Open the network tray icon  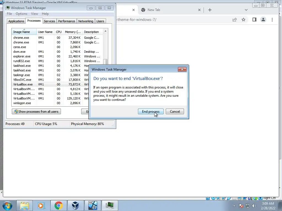(x=248, y=206)
